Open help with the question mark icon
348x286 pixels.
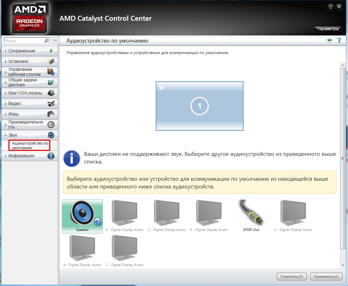(x=339, y=41)
